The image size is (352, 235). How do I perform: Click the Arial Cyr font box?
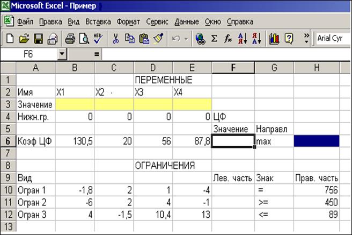pyautogui.click(x=333, y=39)
